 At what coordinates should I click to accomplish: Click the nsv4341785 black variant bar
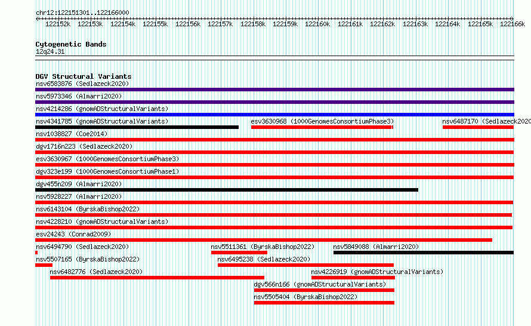[137, 127]
